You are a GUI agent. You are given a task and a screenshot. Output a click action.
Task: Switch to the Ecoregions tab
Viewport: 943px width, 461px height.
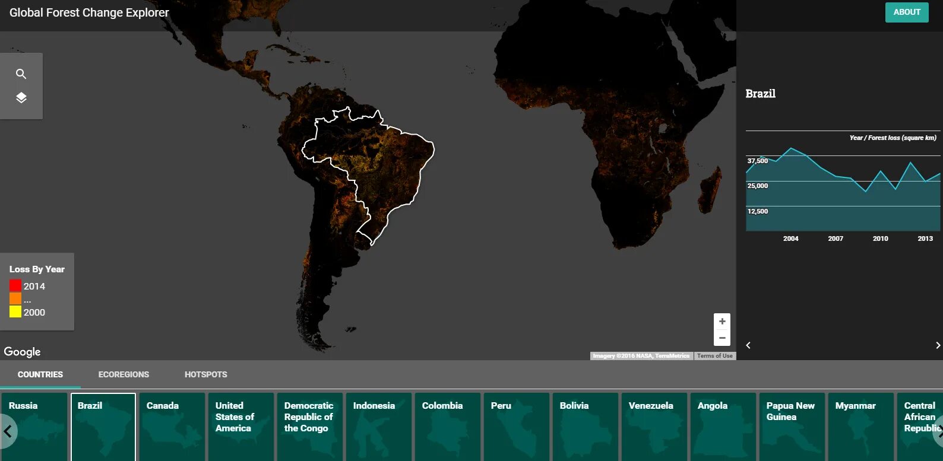[124, 374]
